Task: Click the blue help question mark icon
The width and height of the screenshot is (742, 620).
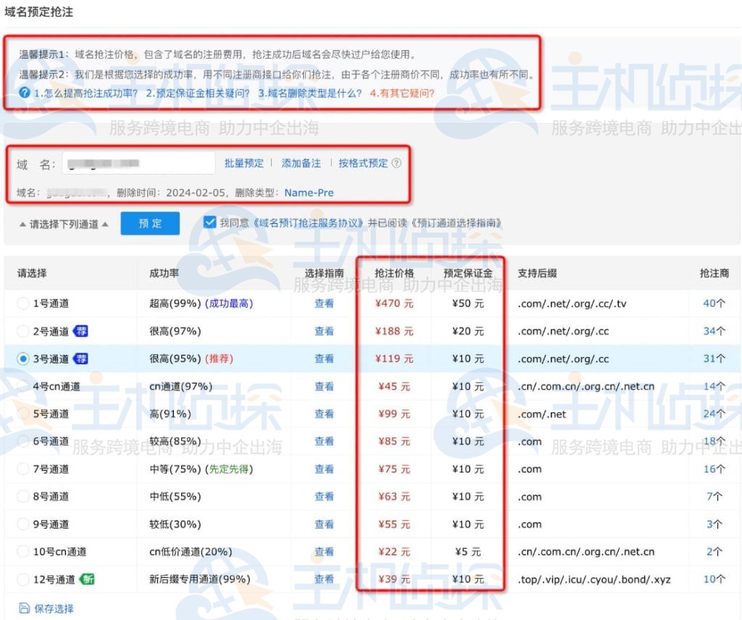Action: point(25,93)
